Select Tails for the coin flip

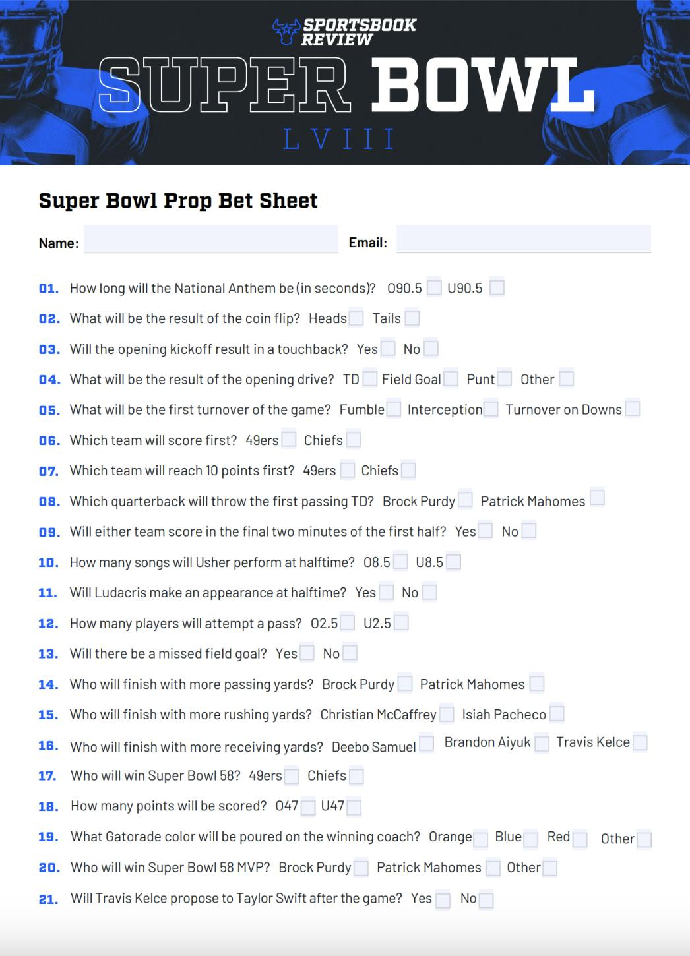pos(412,318)
